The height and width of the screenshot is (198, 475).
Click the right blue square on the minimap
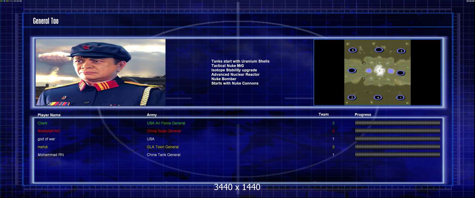[x=390, y=71]
